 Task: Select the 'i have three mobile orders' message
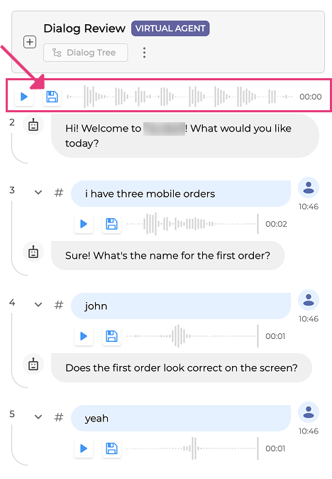(181, 194)
